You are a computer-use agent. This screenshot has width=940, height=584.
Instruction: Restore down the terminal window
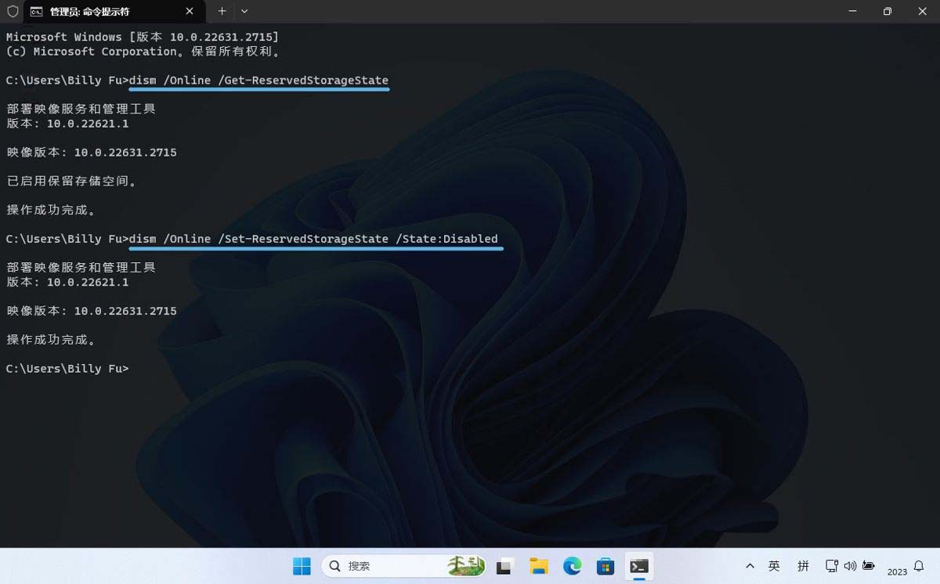coord(887,12)
